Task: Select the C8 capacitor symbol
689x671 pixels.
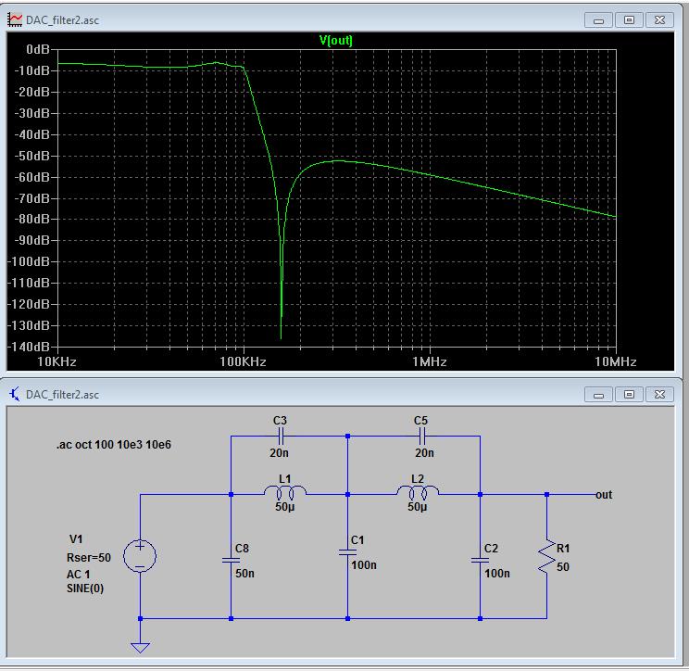Action: [x=231, y=560]
